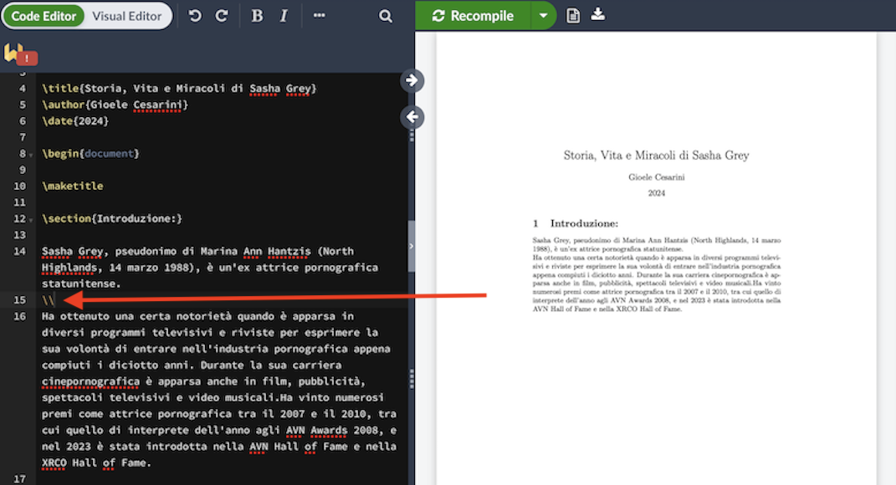Jump to PDF location with right arrow
Screen dimensions: 896x485
[412, 80]
